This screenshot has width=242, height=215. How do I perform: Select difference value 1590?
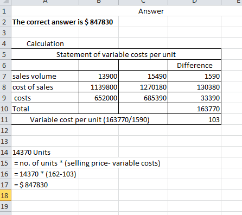pos(194,76)
